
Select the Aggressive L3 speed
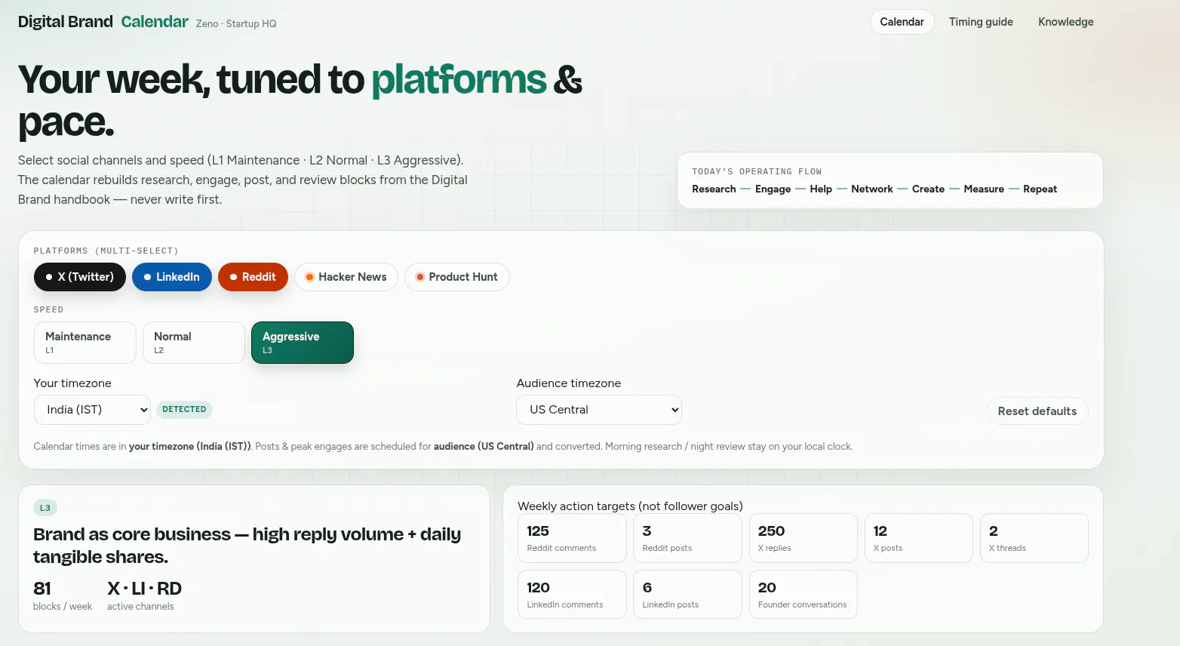coord(303,343)
